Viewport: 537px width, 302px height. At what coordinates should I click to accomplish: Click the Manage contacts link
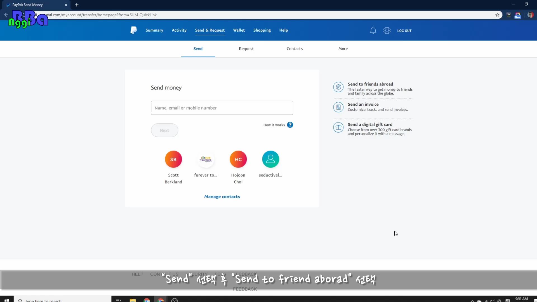click(222, 197)
